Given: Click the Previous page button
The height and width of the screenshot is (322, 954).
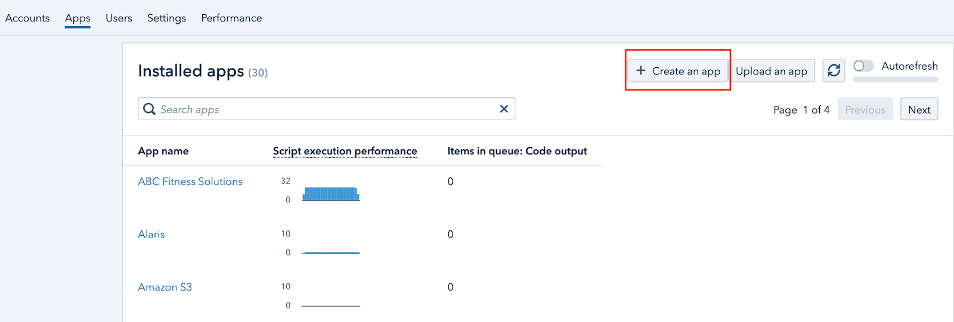Looking at the screenshot, I should pos(865,110).
